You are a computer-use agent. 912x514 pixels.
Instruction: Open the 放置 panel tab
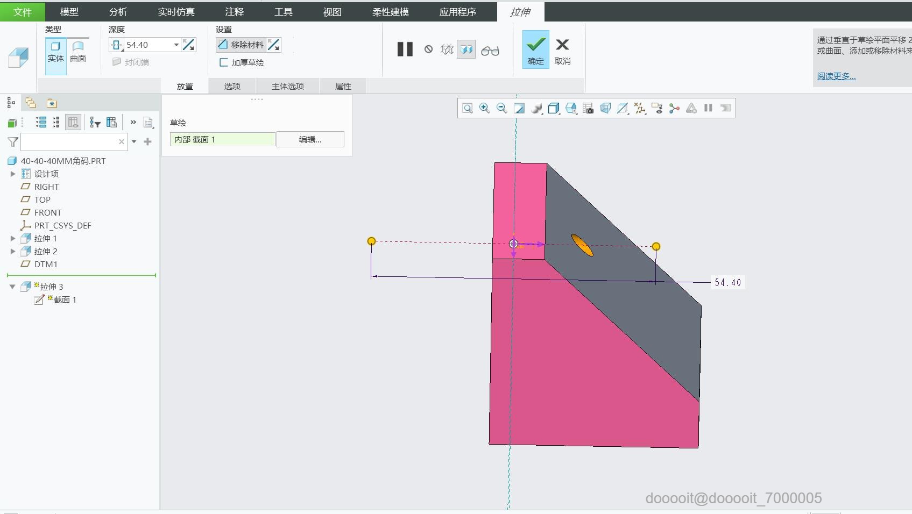click(x=185, y=86)
